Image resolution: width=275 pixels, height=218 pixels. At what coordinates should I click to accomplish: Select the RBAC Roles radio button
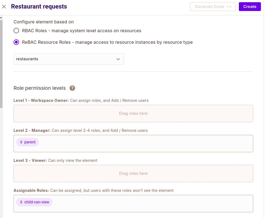coord(16,31)
